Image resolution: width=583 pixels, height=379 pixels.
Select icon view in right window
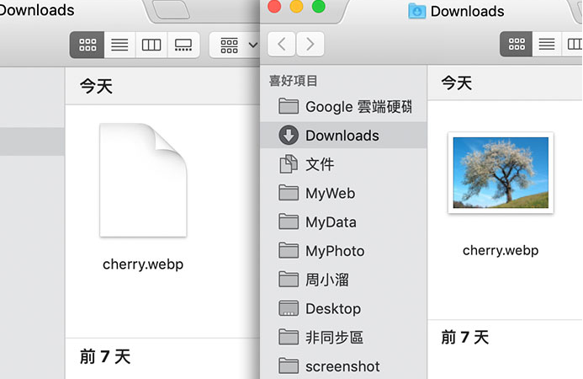pos(517,45)
